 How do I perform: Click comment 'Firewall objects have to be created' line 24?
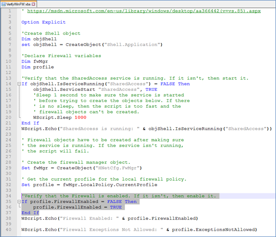(x=103, y=140)
